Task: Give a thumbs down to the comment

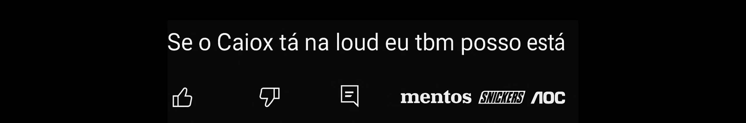Action: [270, 97]
